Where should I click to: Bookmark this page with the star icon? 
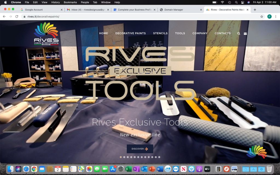coord(262,17)
